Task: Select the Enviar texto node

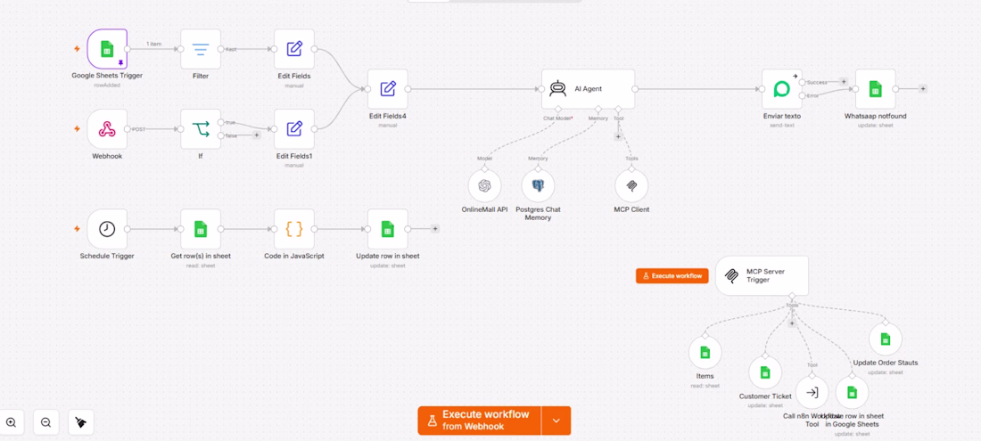Action: point(782,89)
